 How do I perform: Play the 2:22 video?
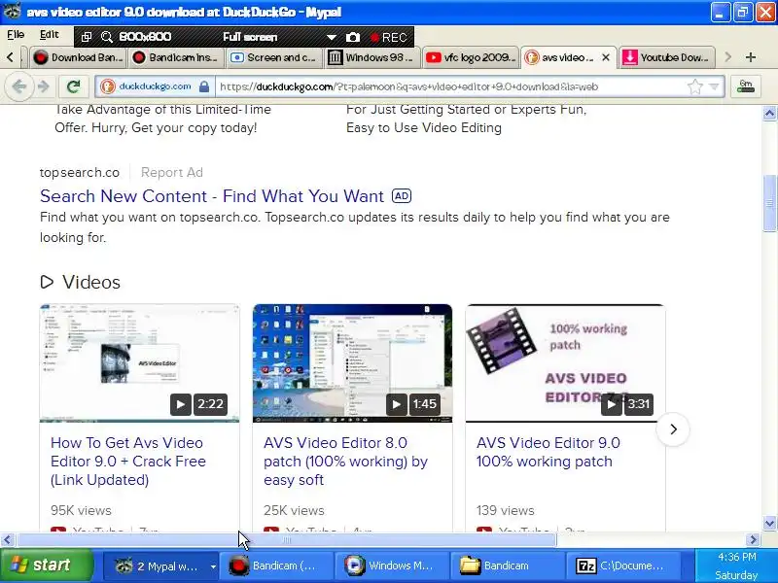tap(181, 404)
